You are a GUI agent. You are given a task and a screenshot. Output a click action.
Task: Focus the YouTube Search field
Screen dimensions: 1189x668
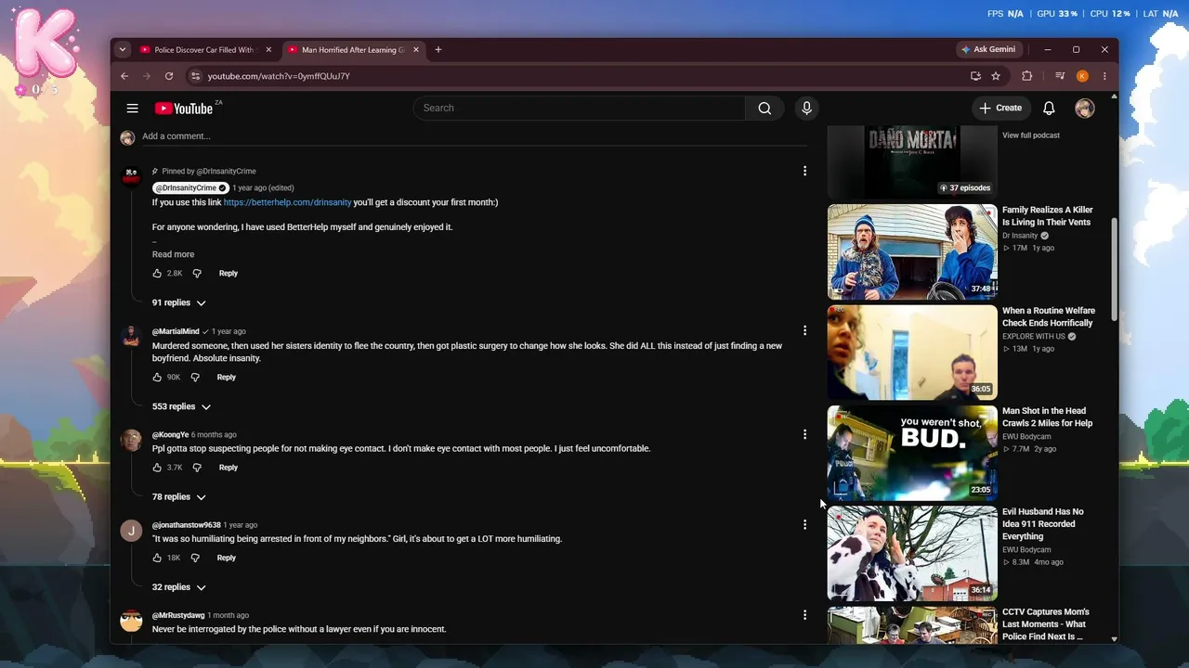(x=580, y=109)
